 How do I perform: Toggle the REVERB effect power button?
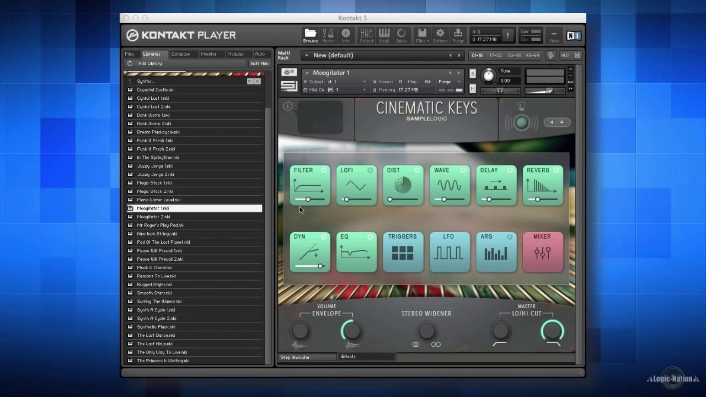557,170
